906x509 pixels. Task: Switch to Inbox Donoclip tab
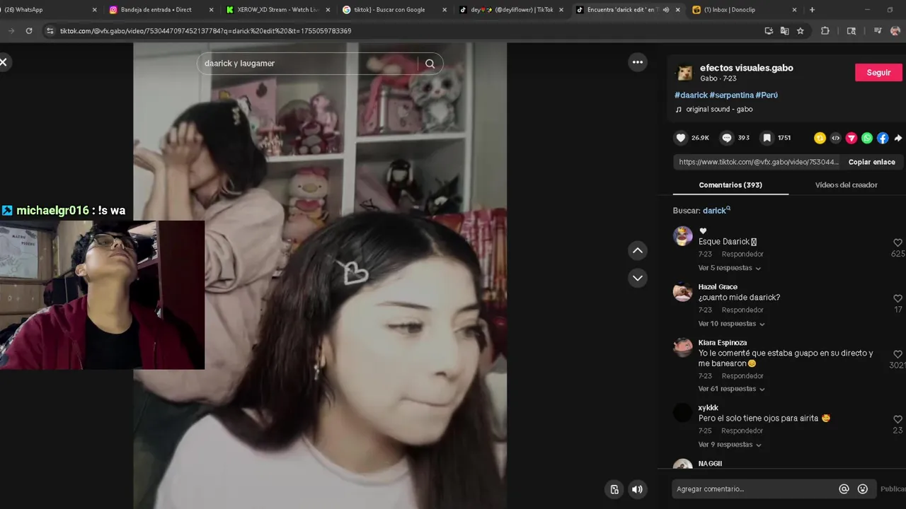point(745,10)
